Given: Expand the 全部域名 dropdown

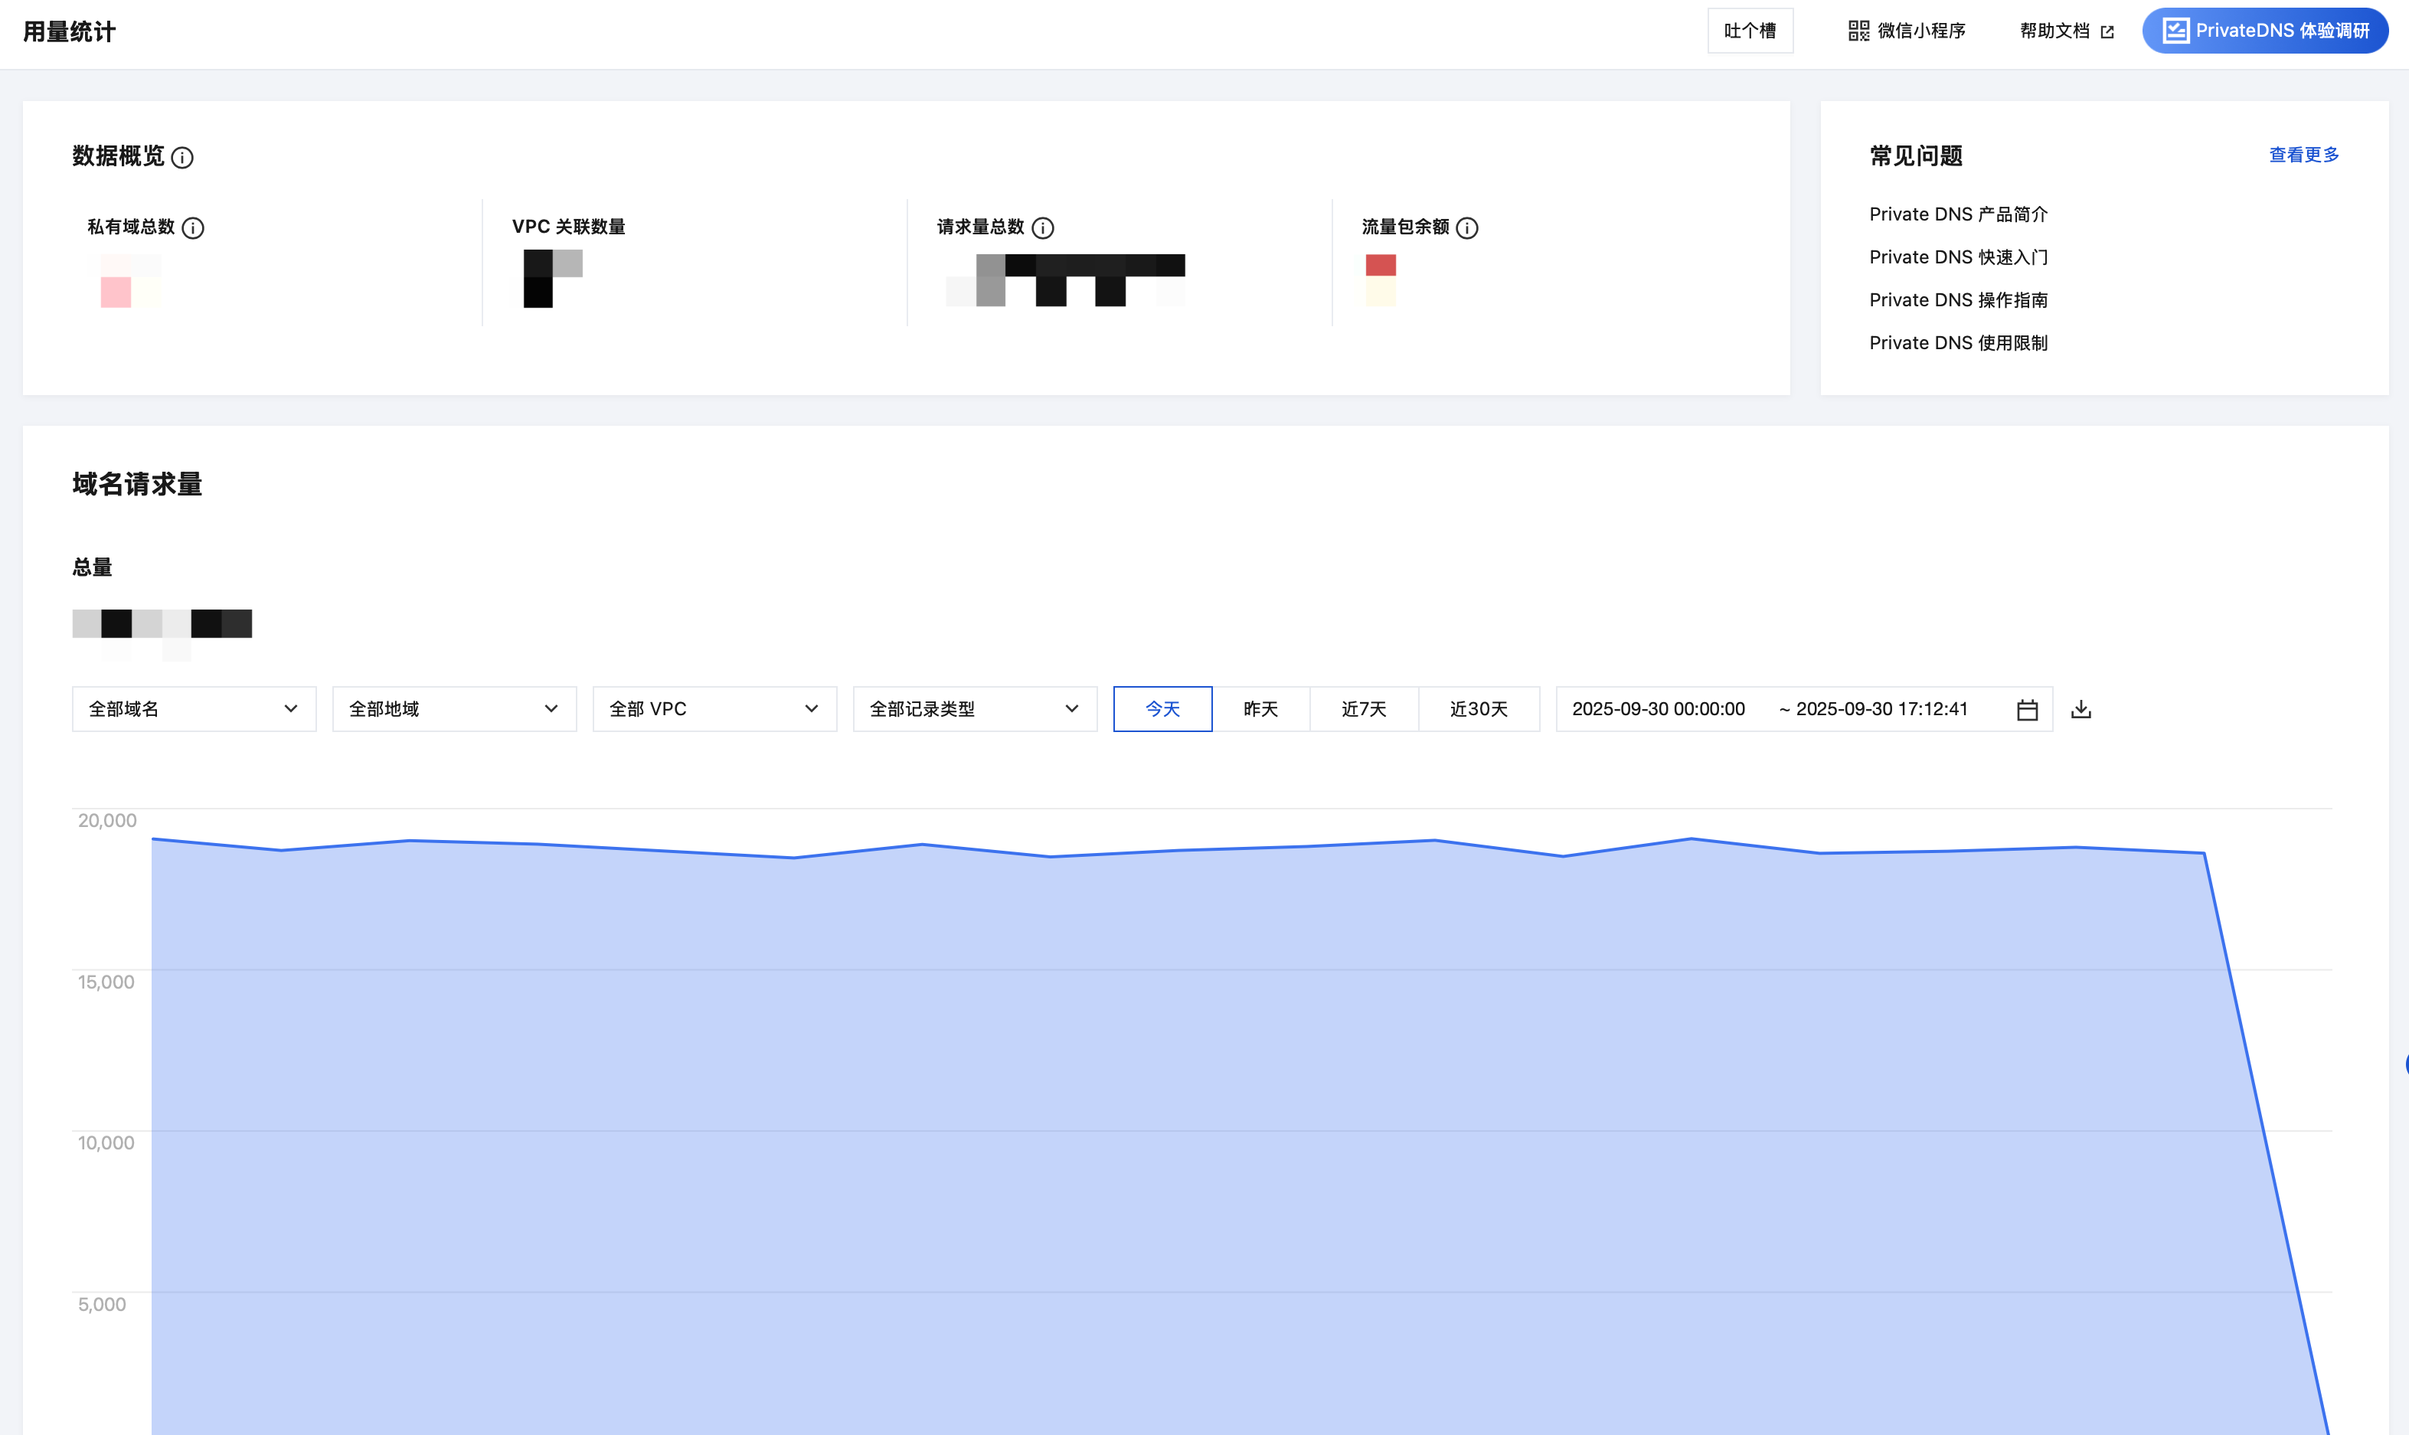Looking at the screenshot, I should 193,709.
